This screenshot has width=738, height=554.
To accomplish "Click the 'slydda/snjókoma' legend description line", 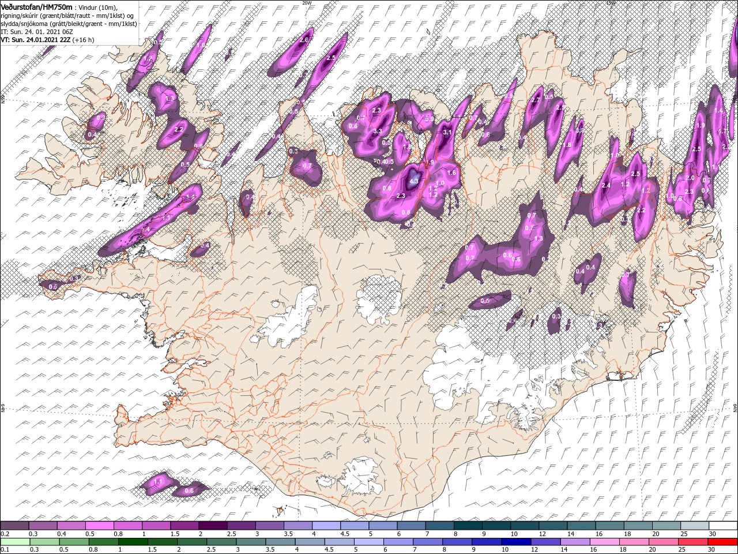I will point(69,24).
